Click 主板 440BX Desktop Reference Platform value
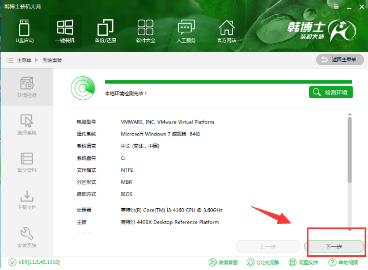Viewport: 368px width, 270px height. click(x=170, y=222)
